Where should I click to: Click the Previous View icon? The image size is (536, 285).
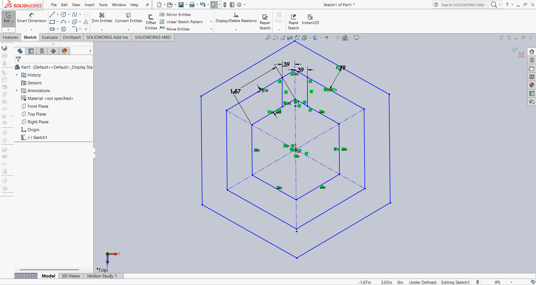click(x=283, y=38)
